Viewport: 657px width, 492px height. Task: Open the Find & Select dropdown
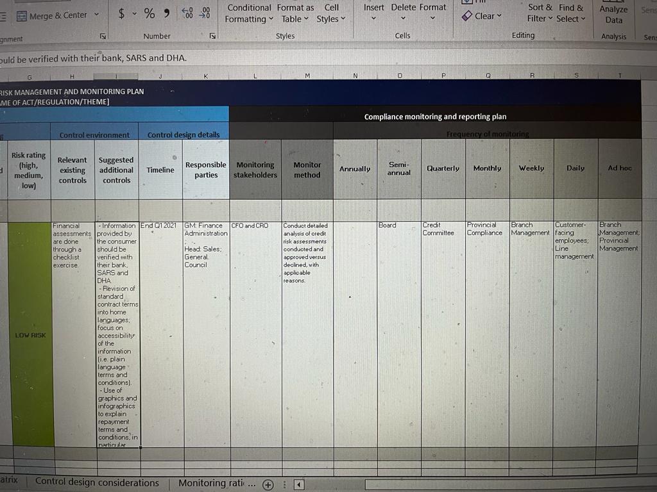[x=570, y=13]
